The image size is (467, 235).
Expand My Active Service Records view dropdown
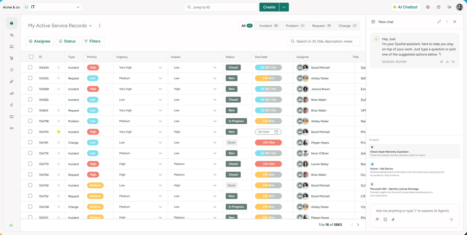90,26
